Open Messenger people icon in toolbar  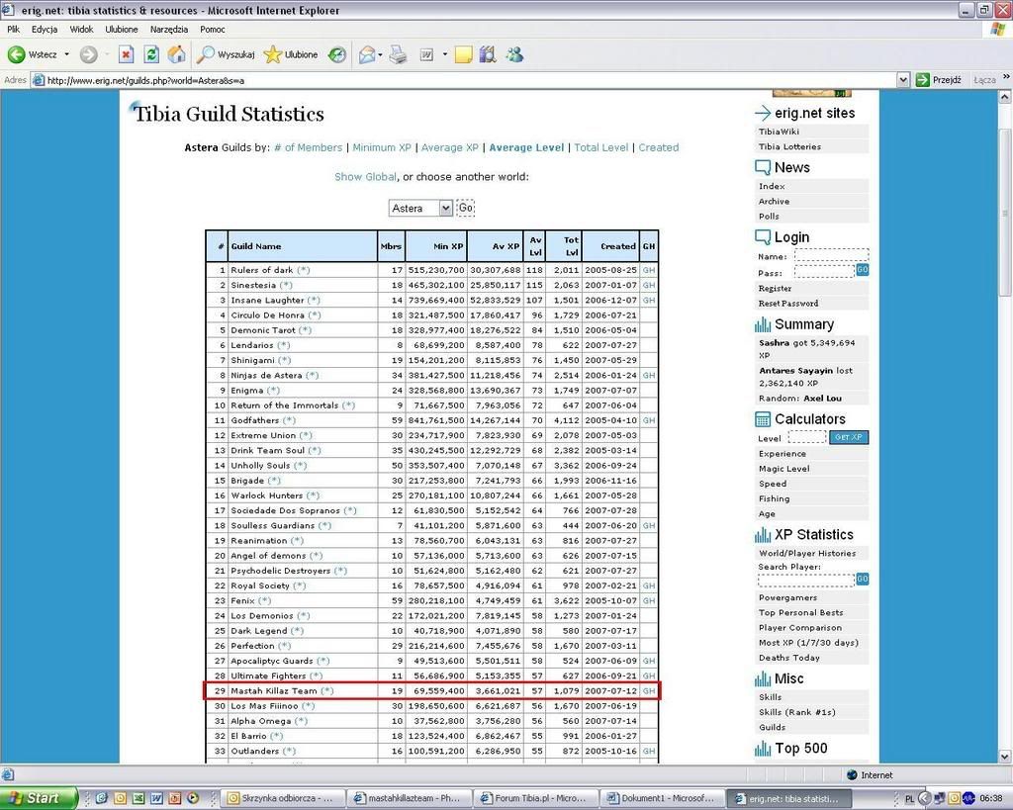point(514,55)
